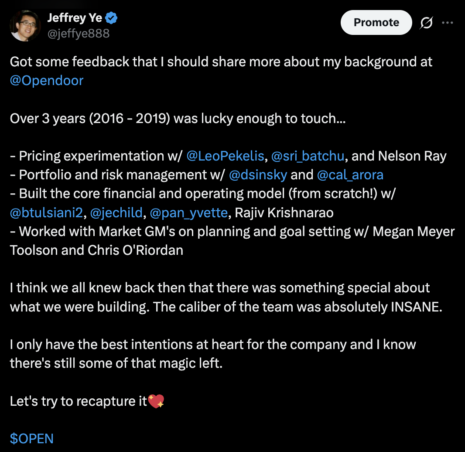This screenshot has height=452, width=465.
Task: Open the @cal_arora mention link
Action: point(350,175)
